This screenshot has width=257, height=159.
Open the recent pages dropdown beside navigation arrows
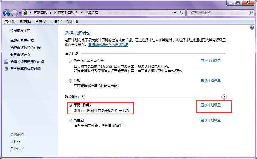coord(20,13)
